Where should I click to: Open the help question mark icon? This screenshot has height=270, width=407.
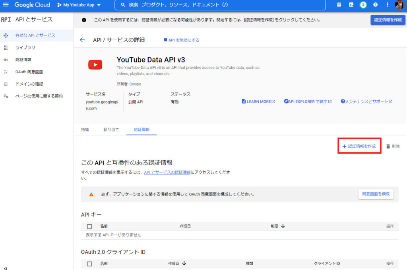[375, 5]
